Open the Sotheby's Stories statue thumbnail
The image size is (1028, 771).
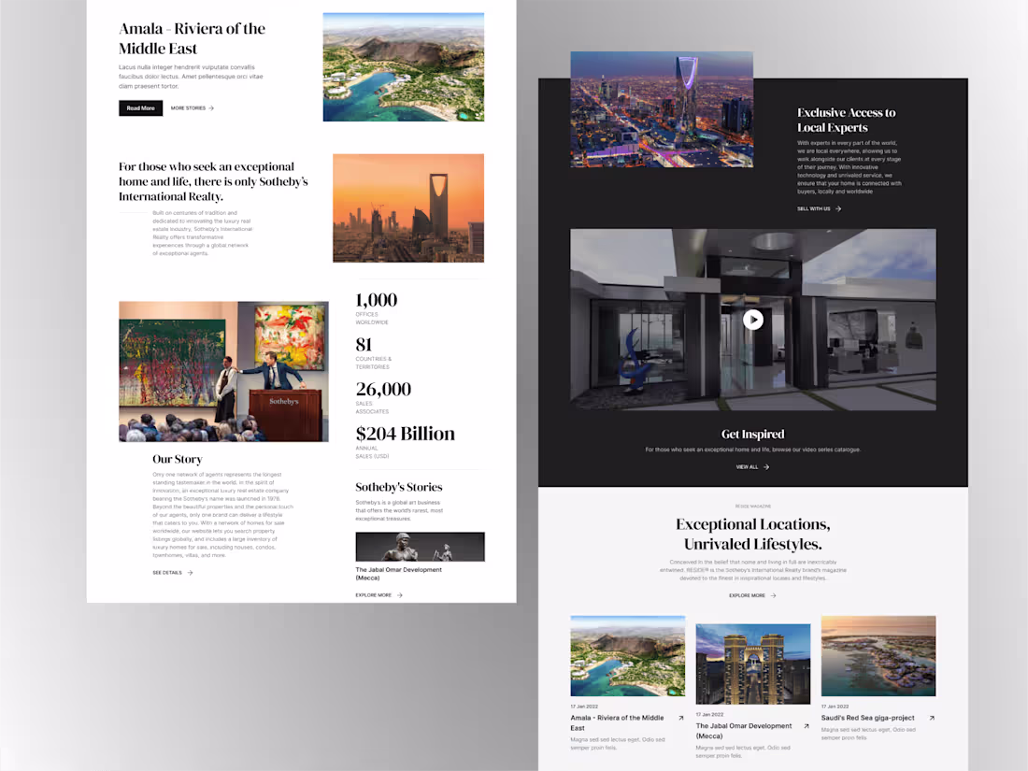421,547
